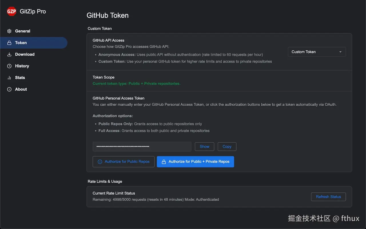The height and width of the screenshot is (229, 366).
Task: Click the green Current token type text
Action: [137, 84]
